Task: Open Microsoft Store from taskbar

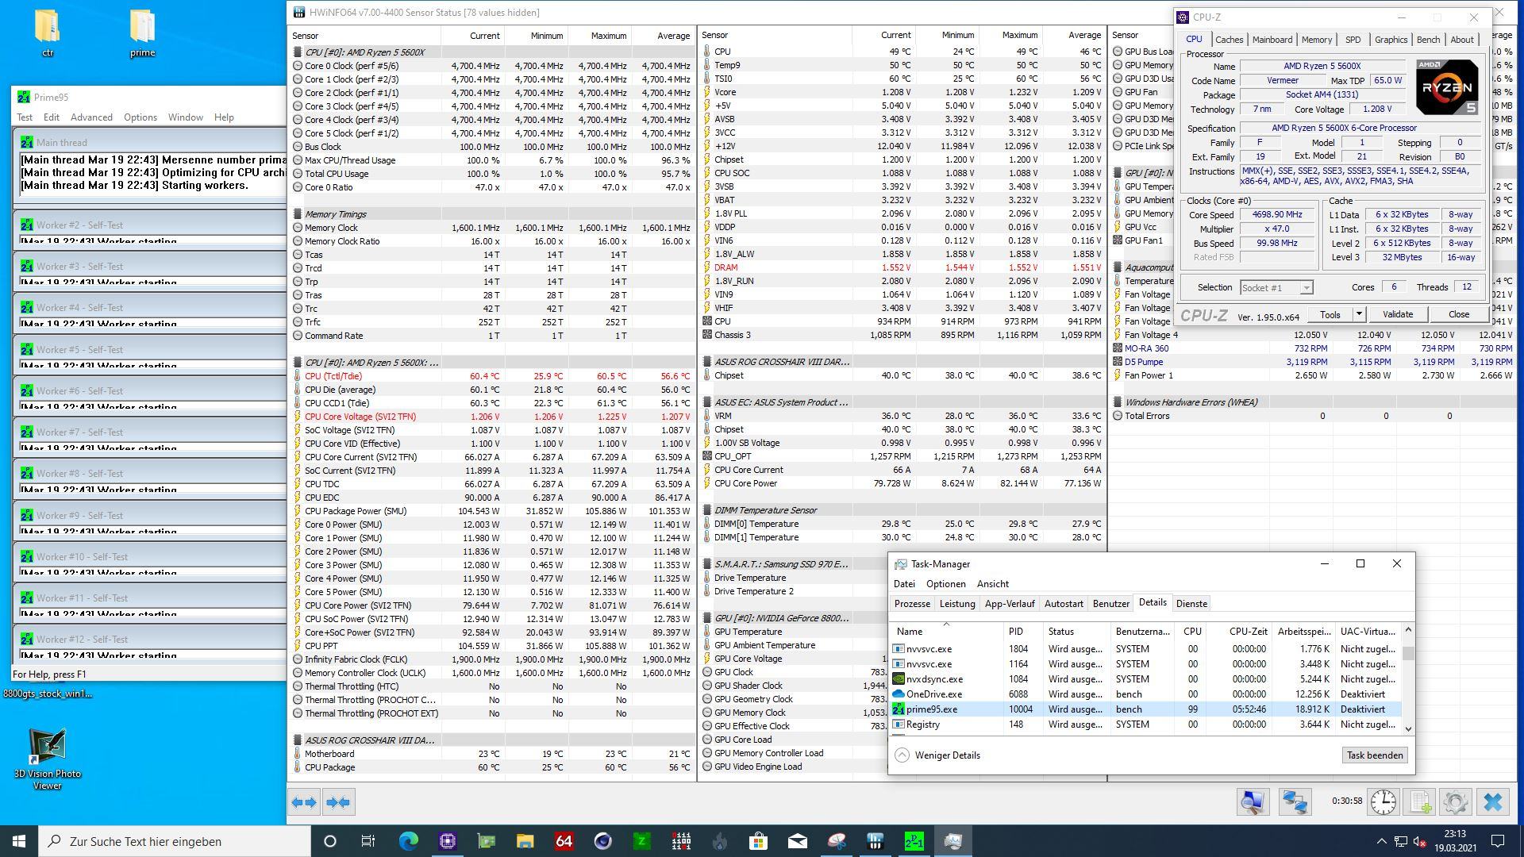Action: (x=758, y=841)
